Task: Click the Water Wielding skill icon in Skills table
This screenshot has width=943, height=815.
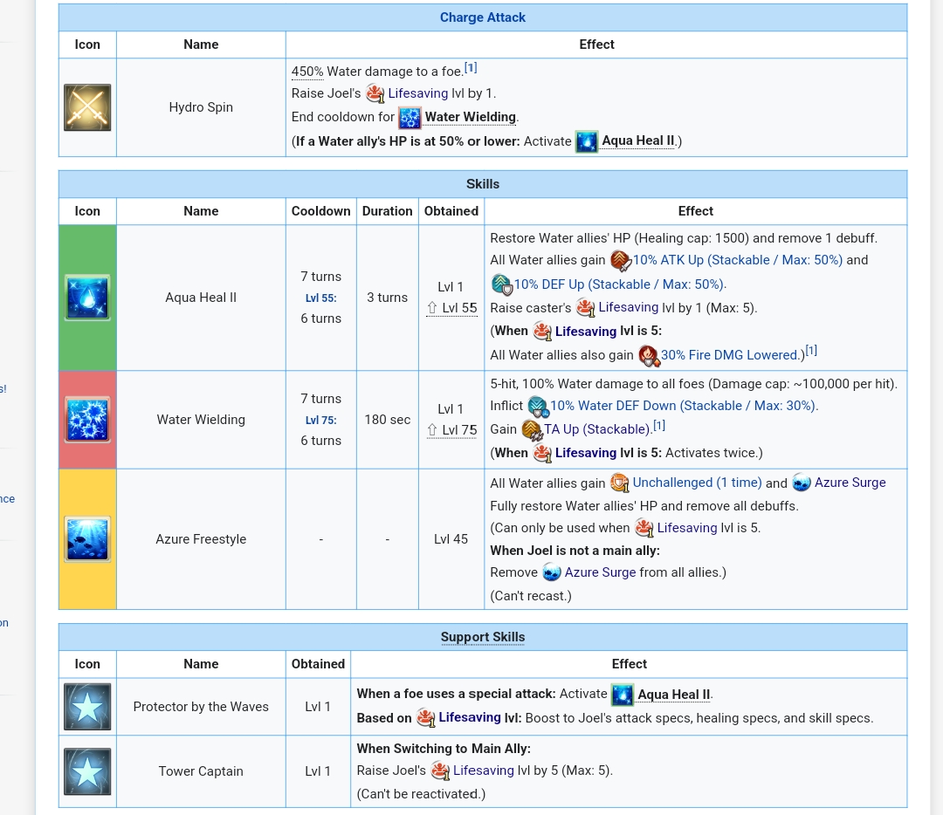Action: click(x=87, y=420)
